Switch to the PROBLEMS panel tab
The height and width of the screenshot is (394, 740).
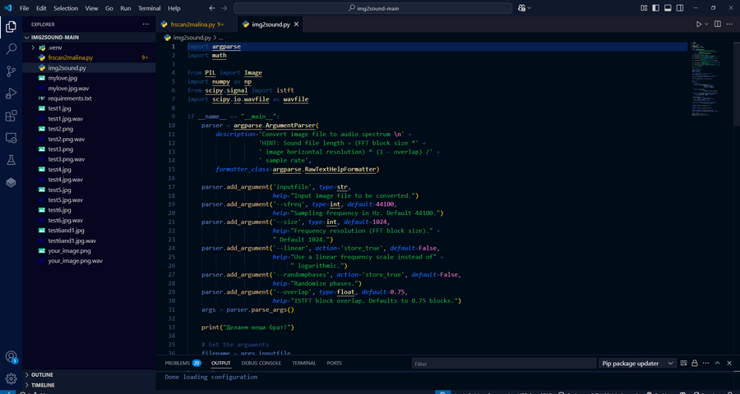coord(177,363)
